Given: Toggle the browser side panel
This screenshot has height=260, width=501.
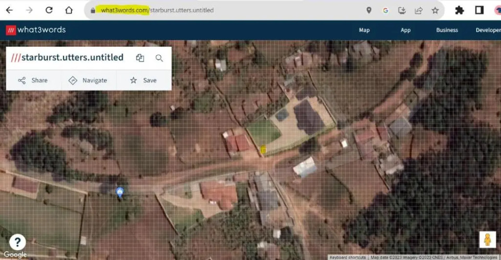Looking at the screenshot, I should [x=479, y=10].
